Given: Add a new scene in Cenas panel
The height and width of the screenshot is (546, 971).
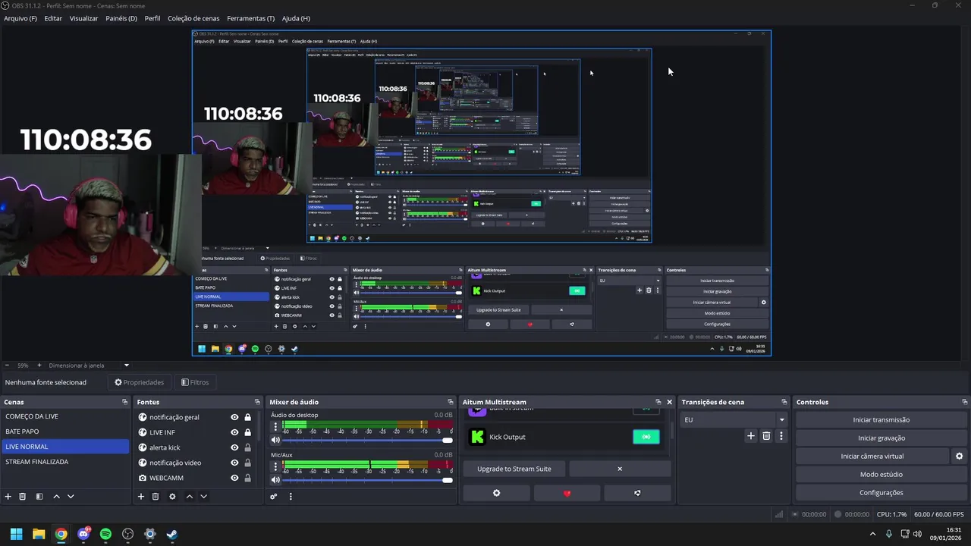Looking at the screenshot, I should pyautogui.click(x=8, y=497).
